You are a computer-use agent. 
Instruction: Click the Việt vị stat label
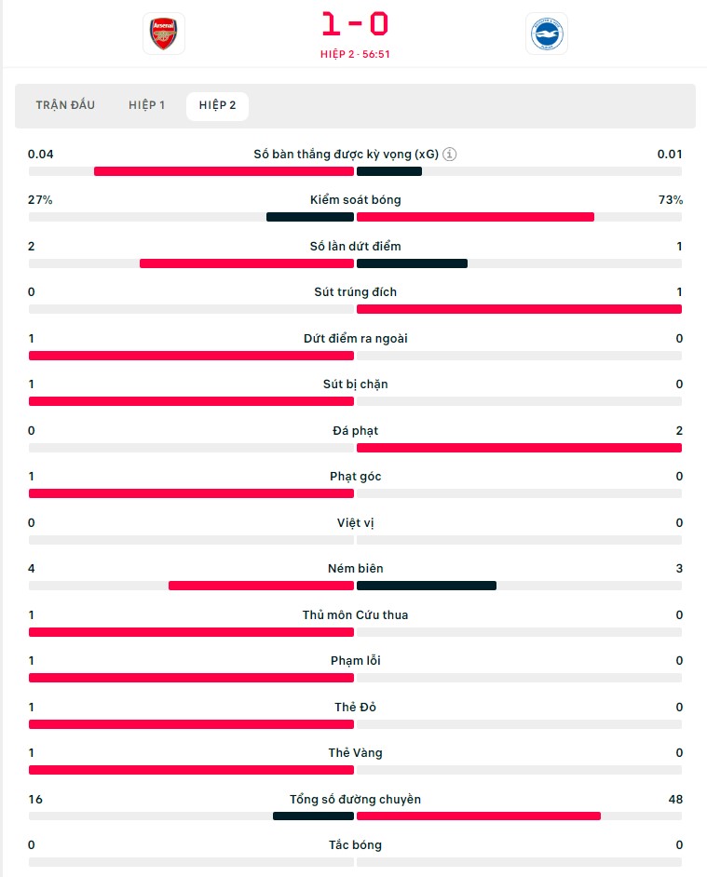click(x=356, y=523)
